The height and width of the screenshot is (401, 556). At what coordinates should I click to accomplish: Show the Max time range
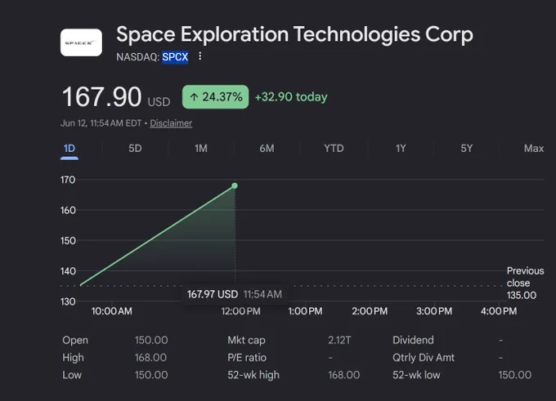point(534,148)
